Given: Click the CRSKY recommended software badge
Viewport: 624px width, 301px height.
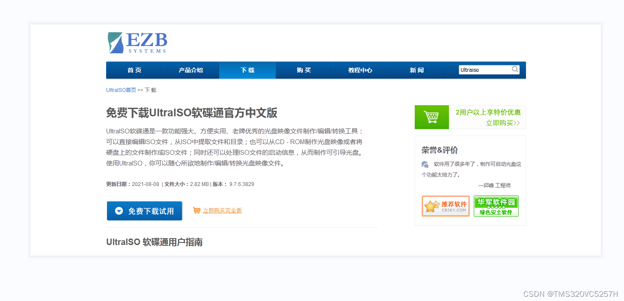Looking at the screenshot, I should [x=446, y=206].
